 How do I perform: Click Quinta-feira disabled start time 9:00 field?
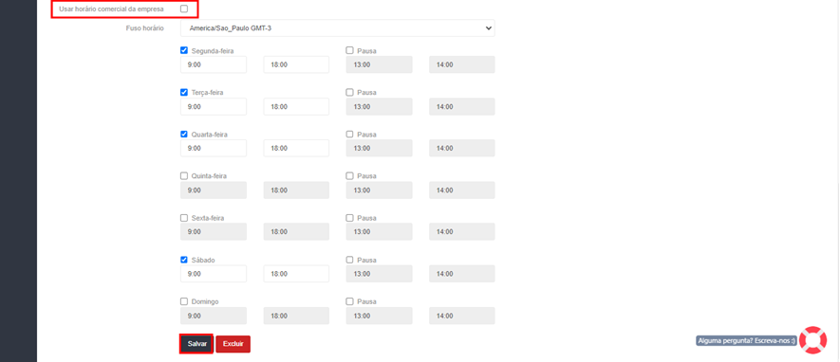[x=214, y=190]
